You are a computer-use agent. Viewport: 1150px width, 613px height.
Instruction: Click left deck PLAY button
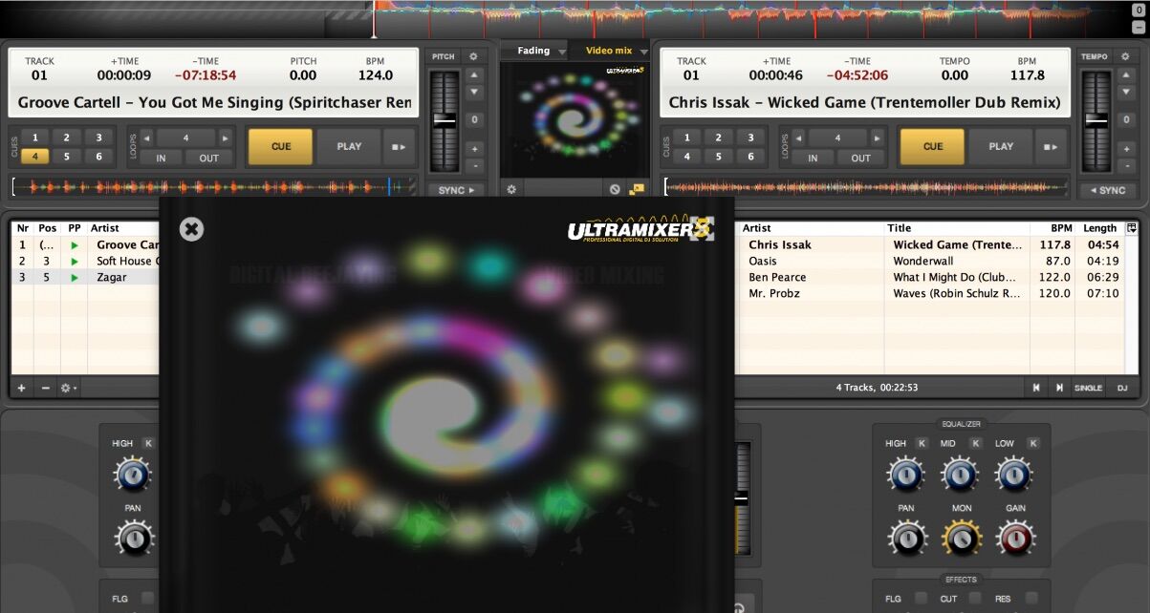coord(349,147)
